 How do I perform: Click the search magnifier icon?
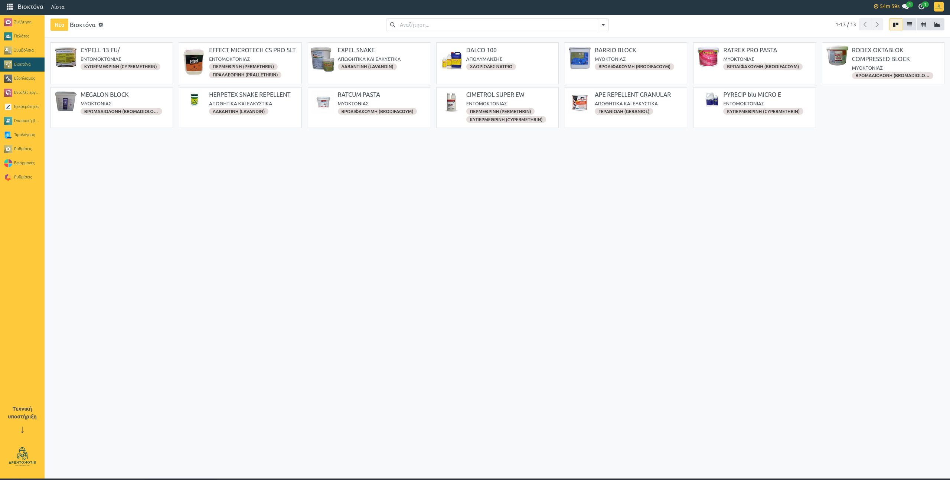tap(393, 25)
